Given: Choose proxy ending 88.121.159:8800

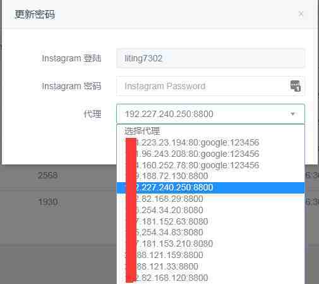Looking at the screenshot, I should coord(210,255).
